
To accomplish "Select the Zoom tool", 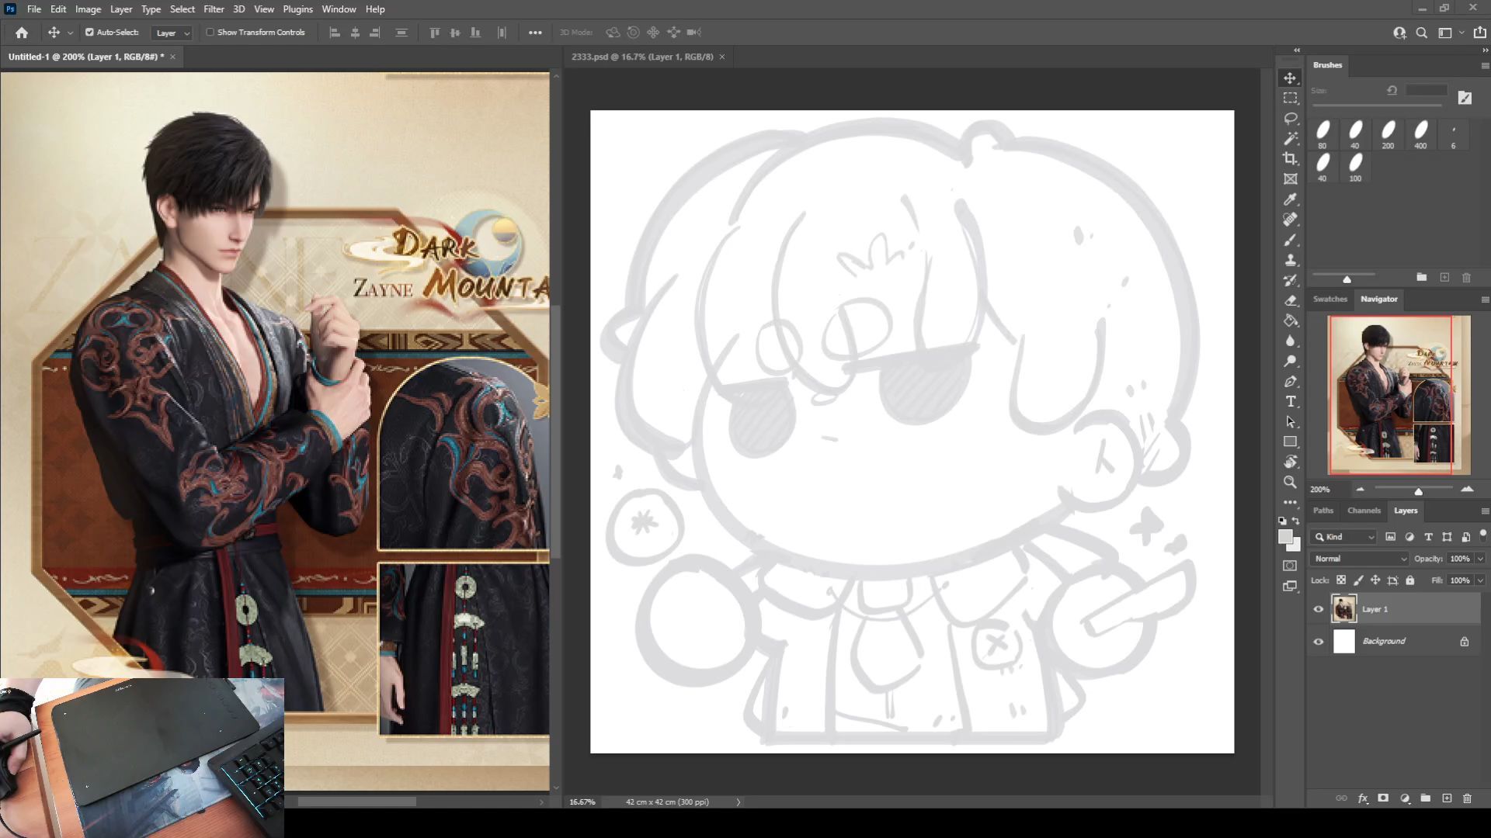I will [x=1290, y=482].
